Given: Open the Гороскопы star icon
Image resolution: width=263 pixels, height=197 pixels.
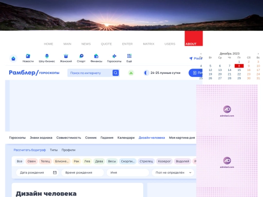Looking at the screenshot, I should click(114, 56).
